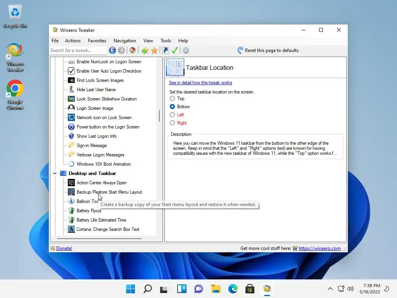Collapse the Desktop and Taskbar category
Viewport: 397px width, 298px height.
coord(55,173)
